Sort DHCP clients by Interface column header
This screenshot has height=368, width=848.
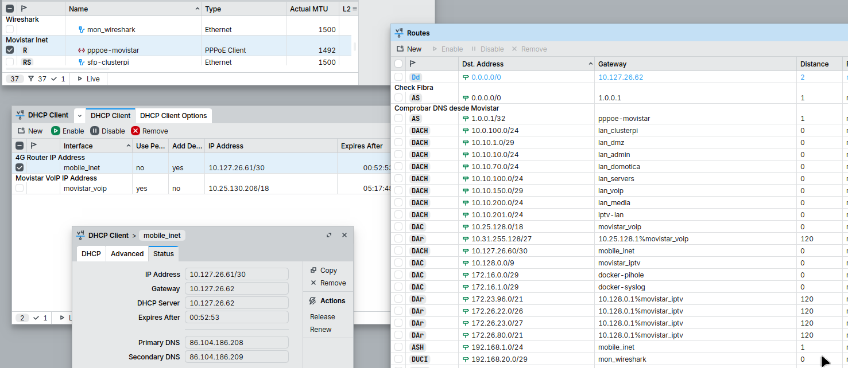tap(95, 146)
